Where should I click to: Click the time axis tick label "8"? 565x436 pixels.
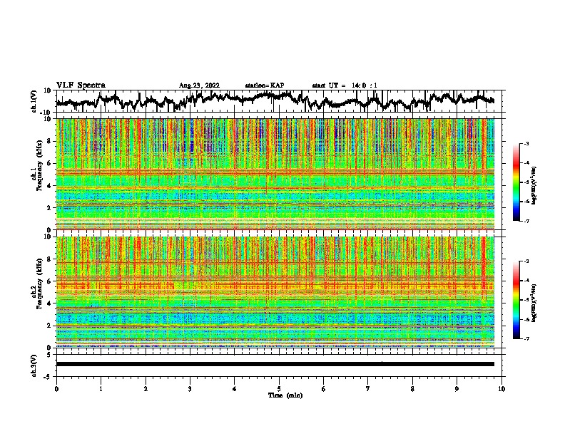pyautogui.click(x=412, y=389)
